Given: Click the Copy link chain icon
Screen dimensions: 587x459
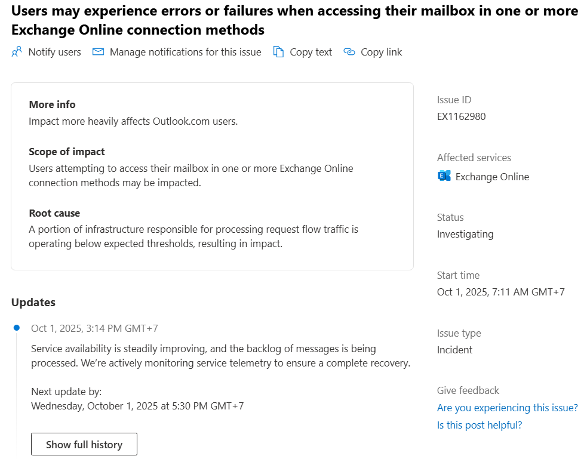Looking at the screenshot, I should [x=349, y=52].
